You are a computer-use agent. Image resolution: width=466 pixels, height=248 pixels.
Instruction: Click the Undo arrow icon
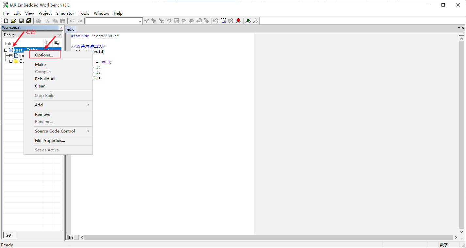(72, 21)
